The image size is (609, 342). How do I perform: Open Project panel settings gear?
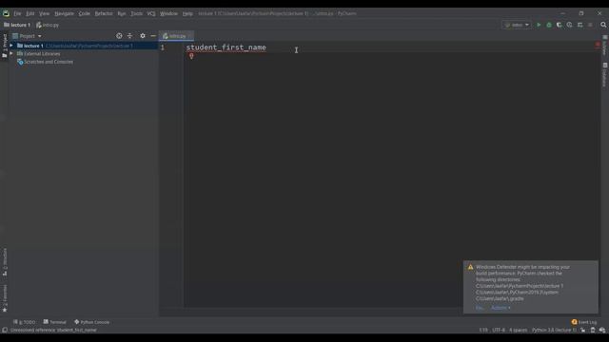pyautogui.click(x=143, y=36)
